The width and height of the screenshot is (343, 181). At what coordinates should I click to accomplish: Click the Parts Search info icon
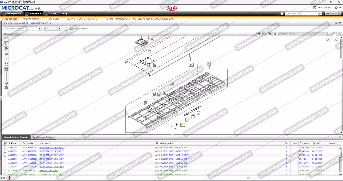pos(336,23)
